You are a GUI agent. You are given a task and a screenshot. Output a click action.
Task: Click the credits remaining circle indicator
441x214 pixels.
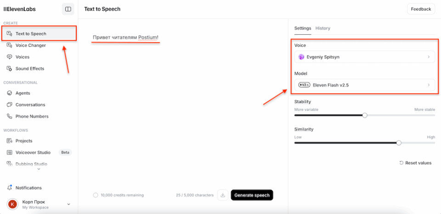point(96,195)
